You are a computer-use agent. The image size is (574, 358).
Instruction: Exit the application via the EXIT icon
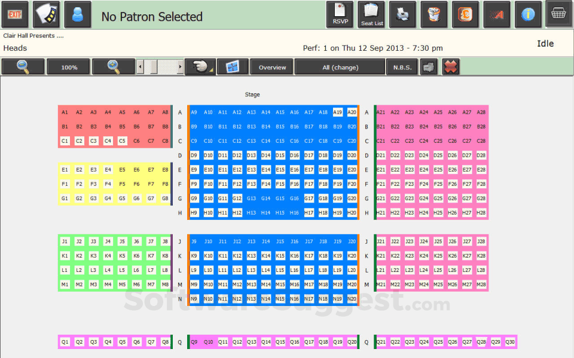[x=15, y=14]
